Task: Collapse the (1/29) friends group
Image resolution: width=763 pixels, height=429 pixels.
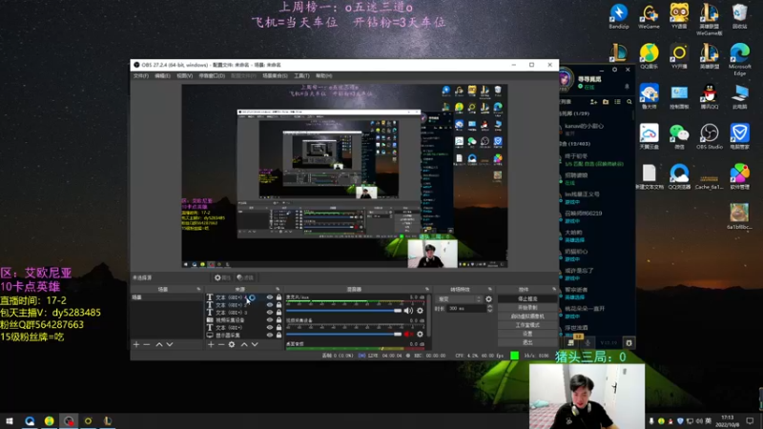Action: point(574,113)
